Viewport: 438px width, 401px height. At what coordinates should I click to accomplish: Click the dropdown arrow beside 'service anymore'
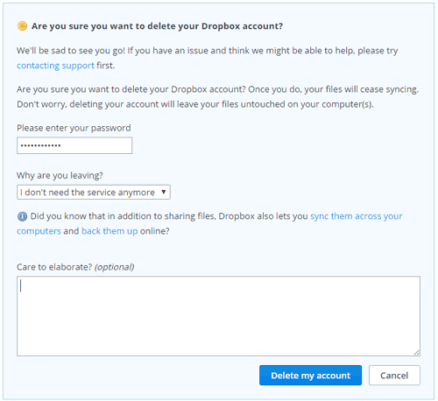tap(164, 192)
